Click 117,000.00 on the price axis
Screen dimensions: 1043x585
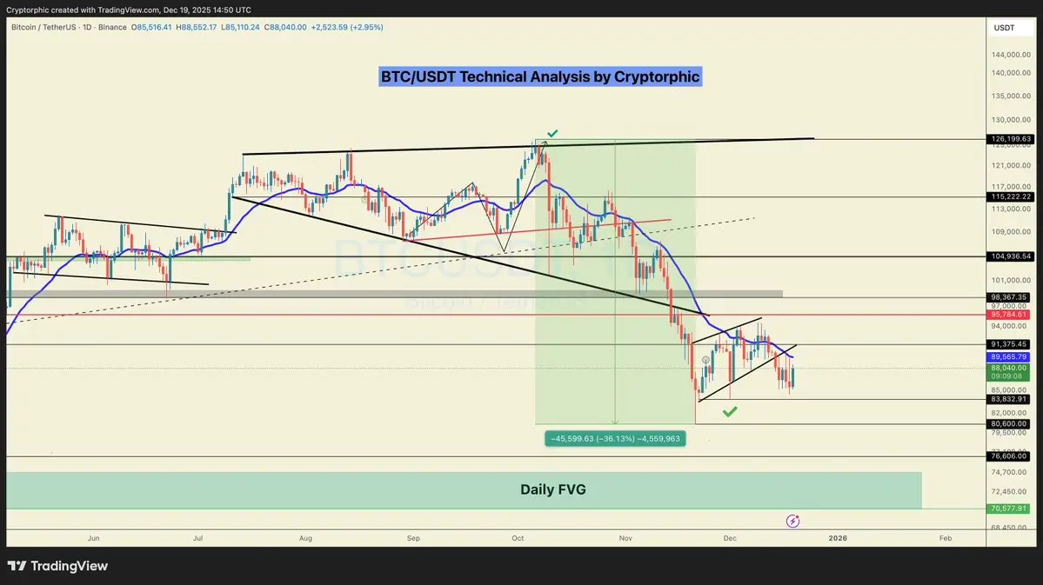(1011, 187)
